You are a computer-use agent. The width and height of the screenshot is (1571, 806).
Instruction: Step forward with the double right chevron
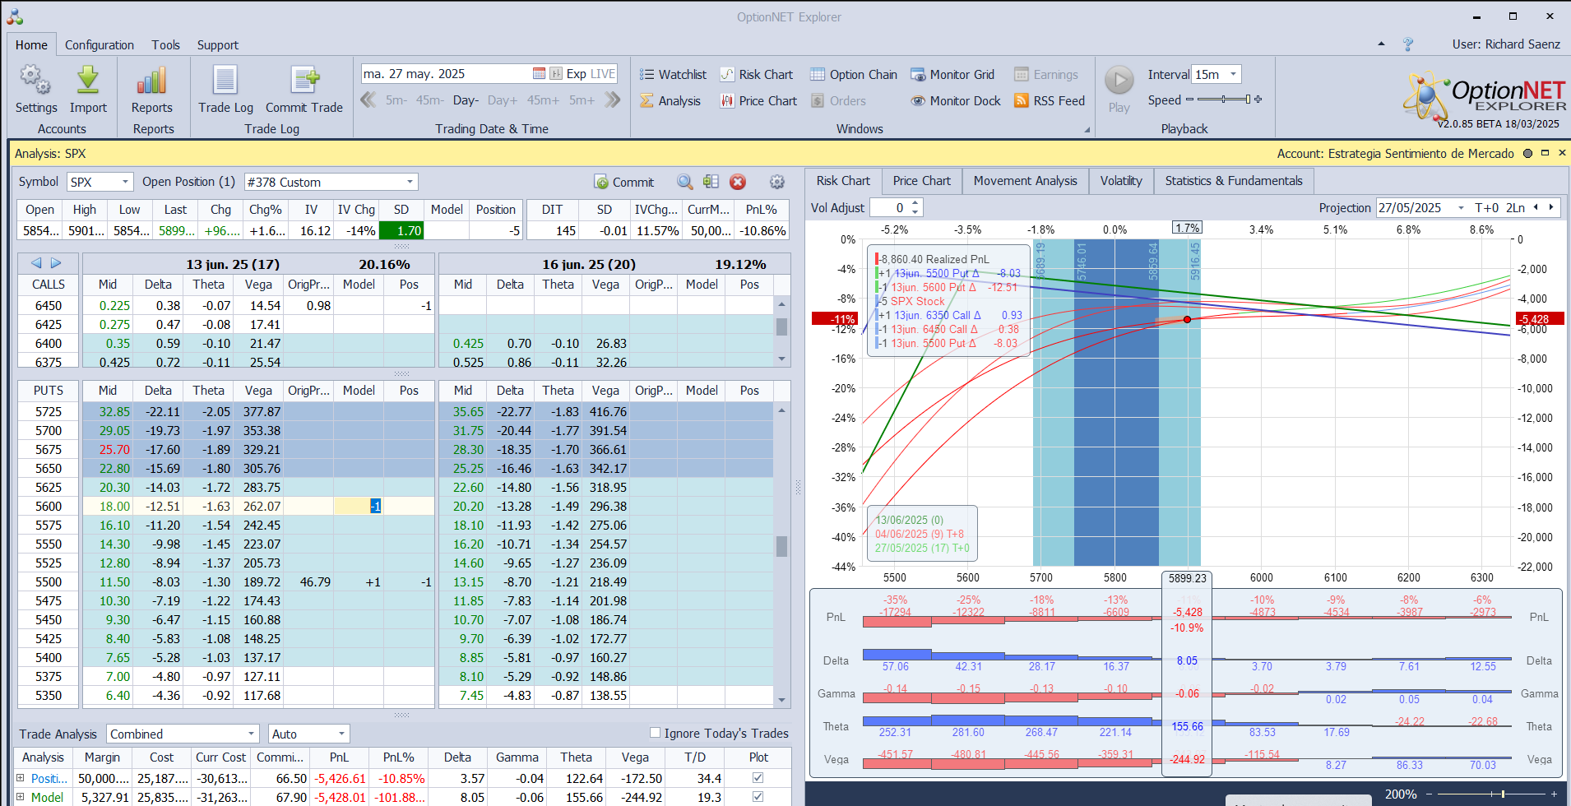(612, 100)
